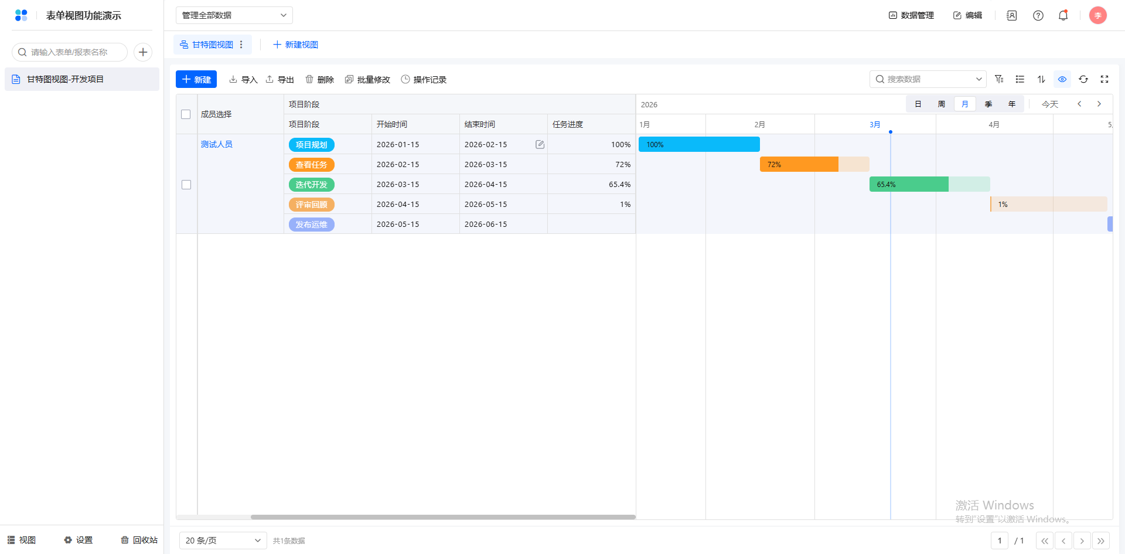The image size is (1125, 554).
Task: Open the 管理全部数据 dropdown
Action: [234, 15]
